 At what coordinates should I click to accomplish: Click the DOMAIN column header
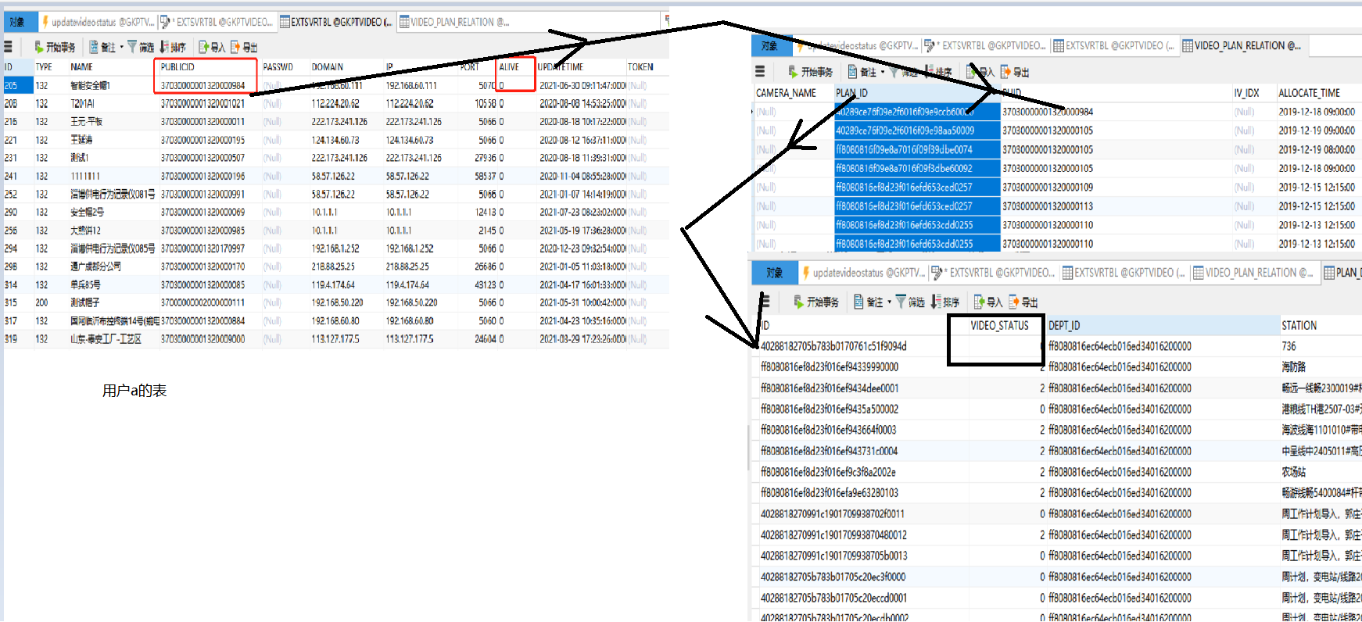(328, 67)
